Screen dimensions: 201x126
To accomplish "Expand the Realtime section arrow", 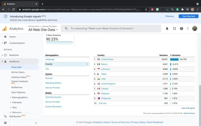I will pyautogui.click(x=2, y=55).
